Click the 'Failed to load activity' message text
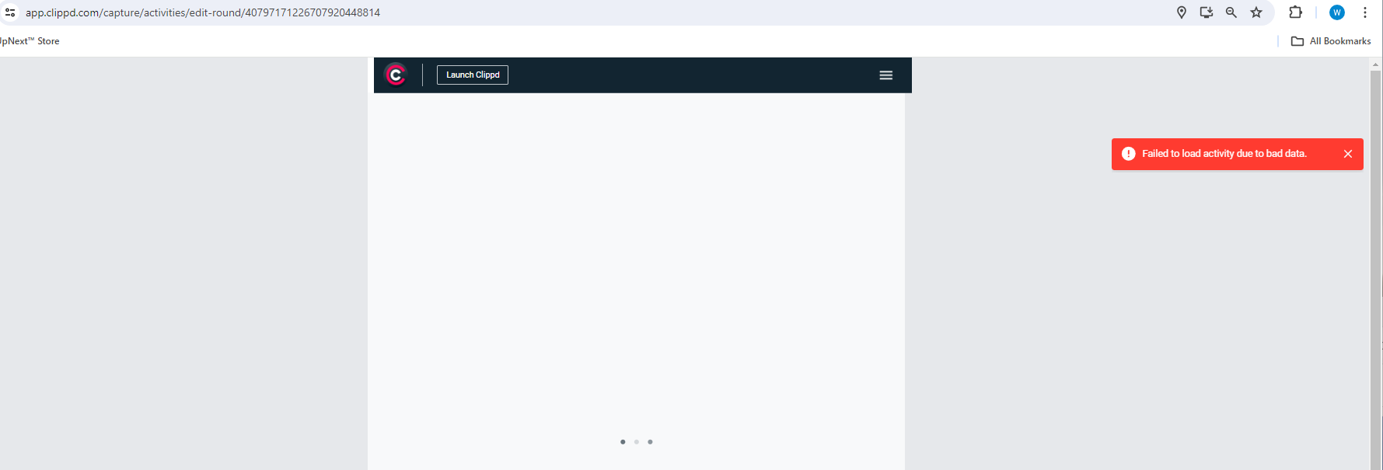 [x=1224, y=154]
